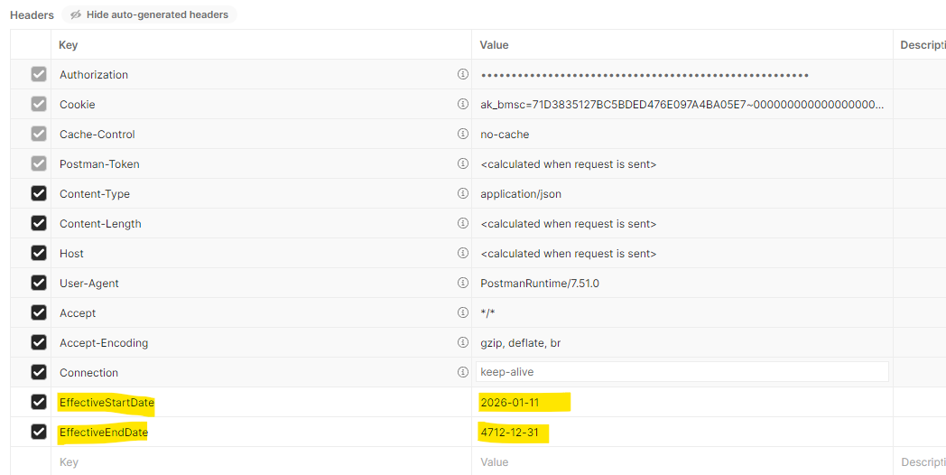Open info icon for Authorization header
The image size is (946, 475).
click(x=463, y=74)
